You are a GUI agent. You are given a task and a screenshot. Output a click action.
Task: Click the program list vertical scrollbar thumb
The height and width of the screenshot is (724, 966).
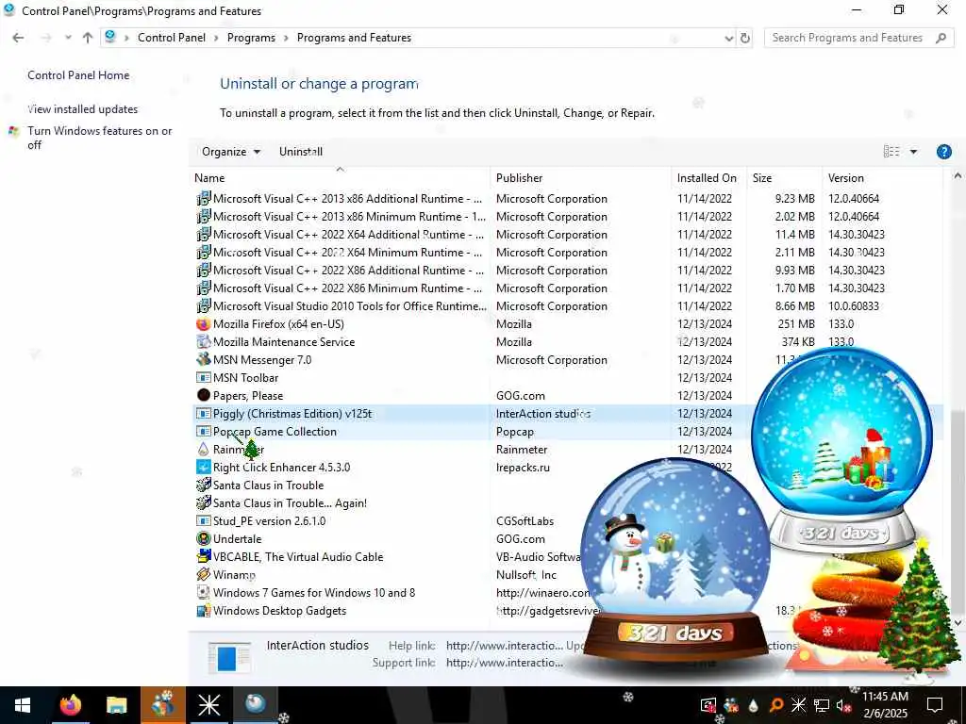coord(958,513)
